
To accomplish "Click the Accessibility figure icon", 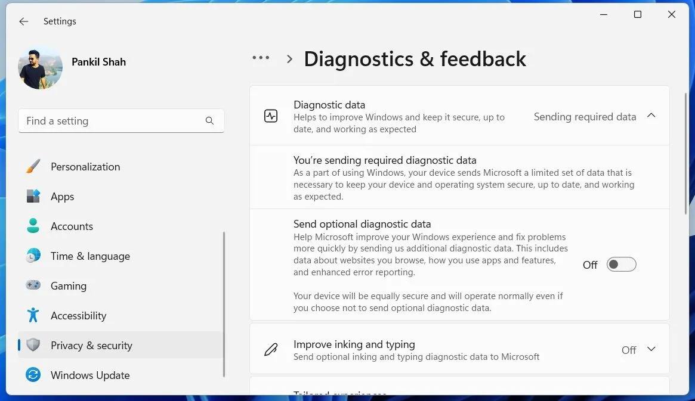I will 33,315.
